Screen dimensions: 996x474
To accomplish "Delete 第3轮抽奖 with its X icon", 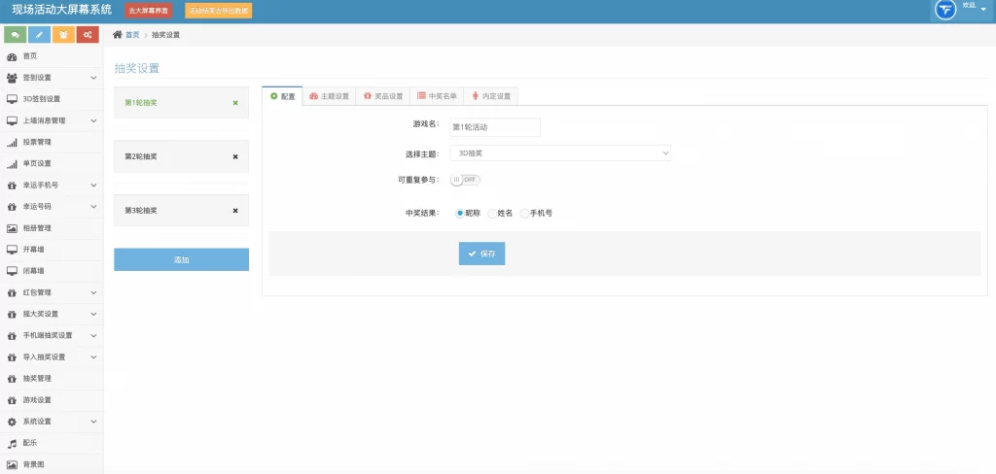I will [235, 211].
